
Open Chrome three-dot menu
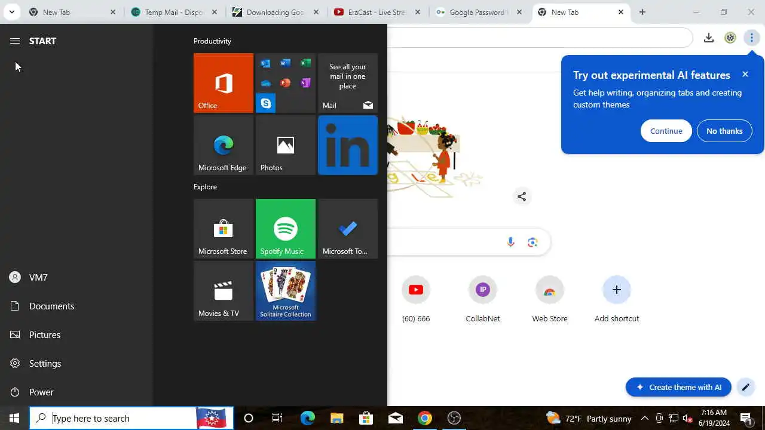pos(752,38)
